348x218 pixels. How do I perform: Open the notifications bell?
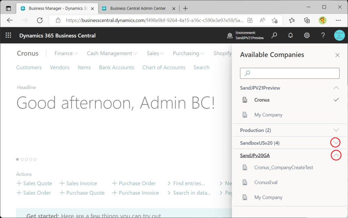coord(290,36)
